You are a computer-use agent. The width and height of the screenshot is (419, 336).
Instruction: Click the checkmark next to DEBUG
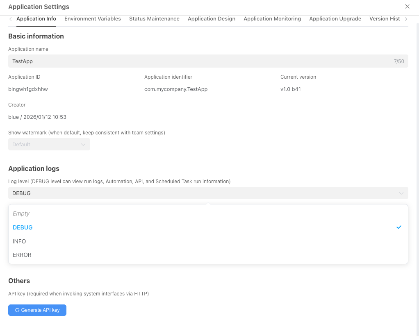pyautogui.click(x=399, y=227)
